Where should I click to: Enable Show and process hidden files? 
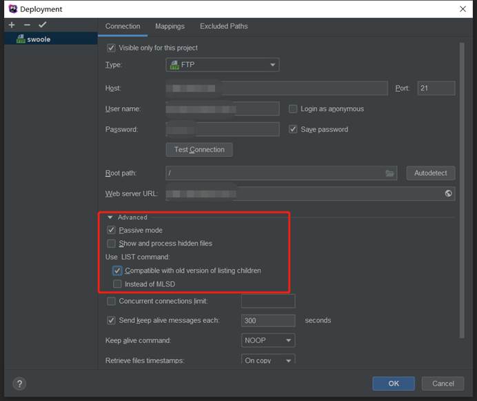pyautogui.click(x=112, y=244)
